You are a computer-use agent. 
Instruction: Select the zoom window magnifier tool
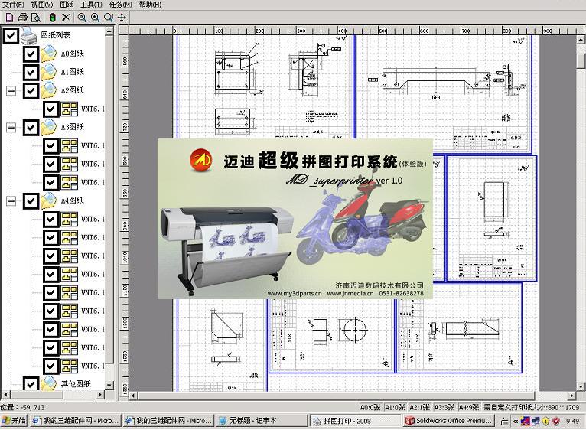click(82, 17)
